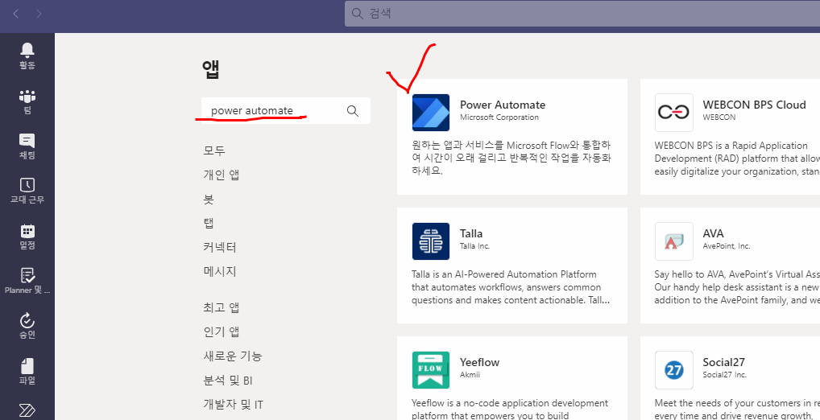
Task: Click the Talla app logo
Action: [430, 241]
